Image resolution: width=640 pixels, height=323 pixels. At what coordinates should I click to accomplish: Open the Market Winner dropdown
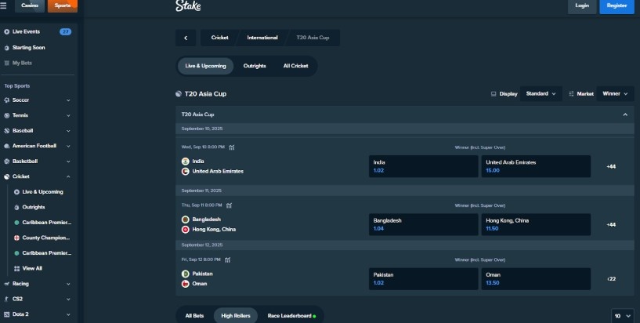point(615,94)
